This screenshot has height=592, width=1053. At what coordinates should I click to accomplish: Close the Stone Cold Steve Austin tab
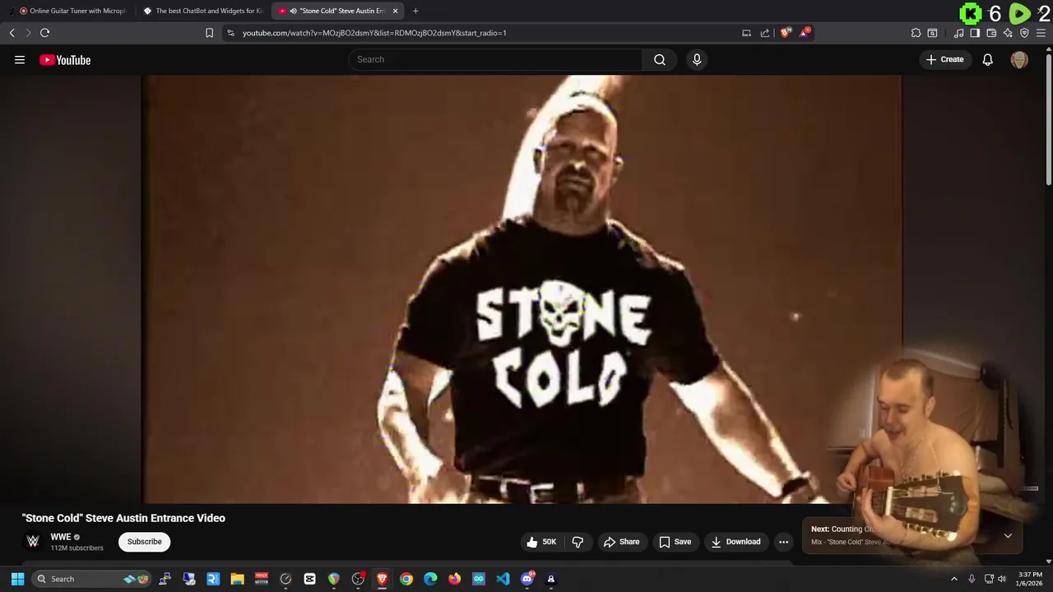[x=396, y=11]
